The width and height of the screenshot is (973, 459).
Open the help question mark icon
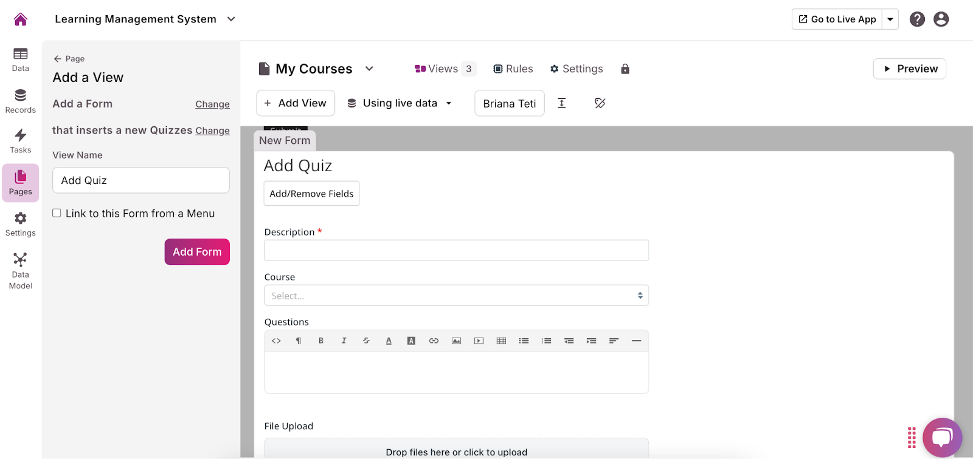pos(917,19)
